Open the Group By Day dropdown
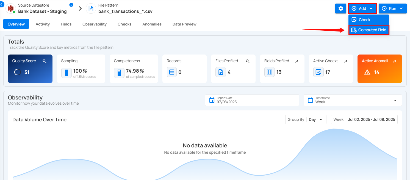The width and height of the screenshot is (410, 180). tap(315, 119)
